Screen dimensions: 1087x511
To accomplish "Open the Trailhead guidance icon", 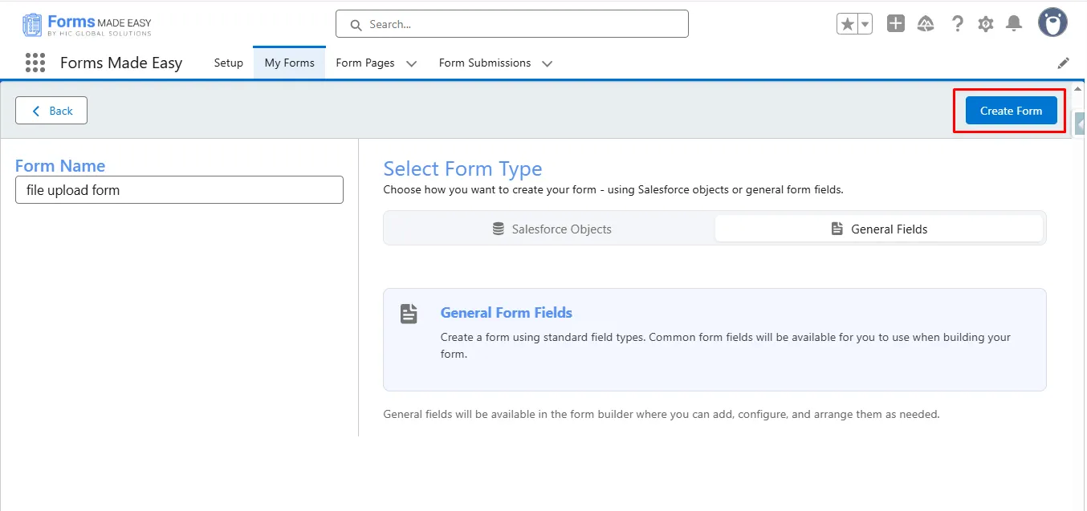I will click(x=926, y=24).
